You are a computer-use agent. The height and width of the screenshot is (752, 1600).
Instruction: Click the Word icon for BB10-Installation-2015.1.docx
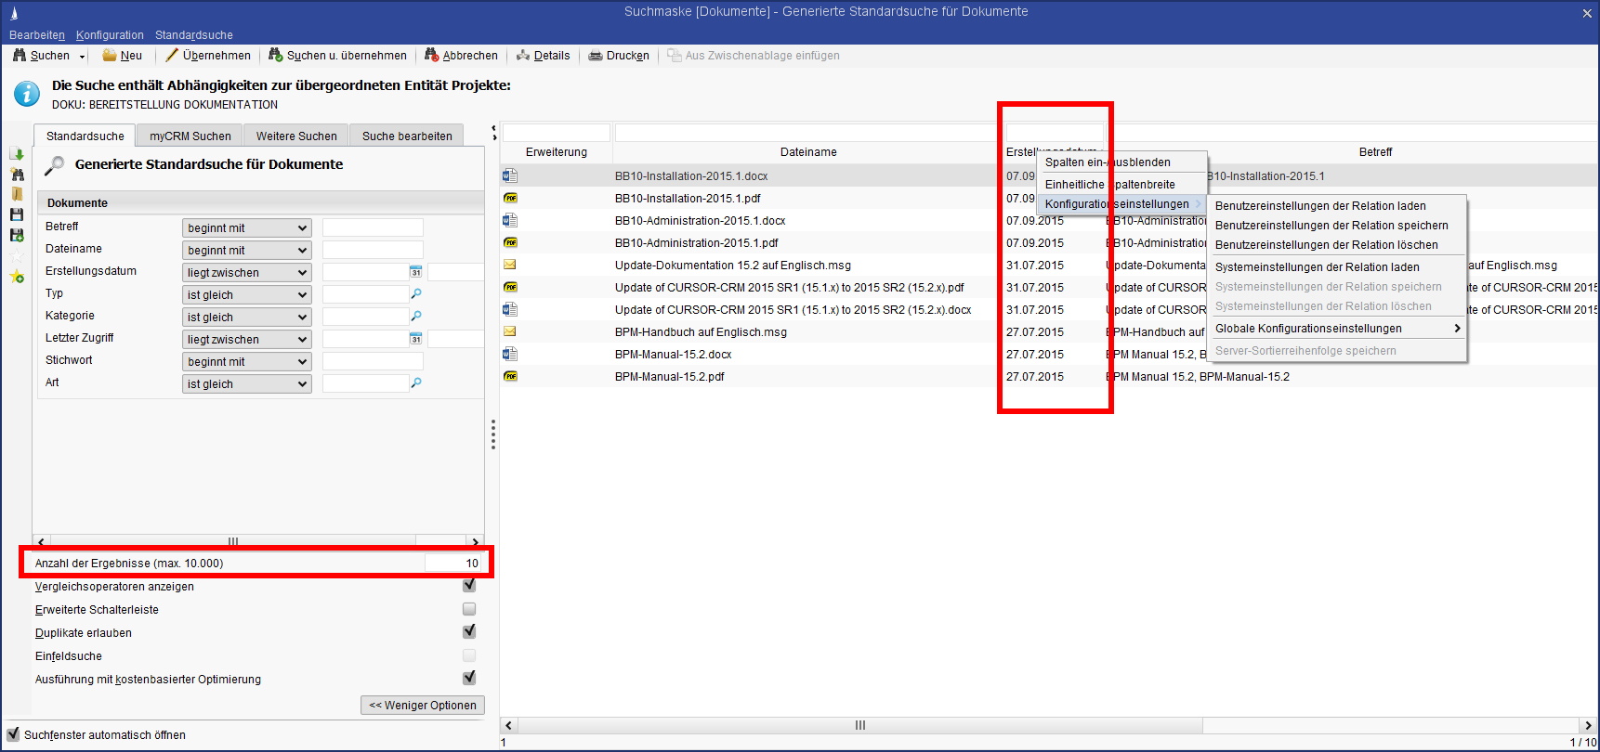point(510,175)
